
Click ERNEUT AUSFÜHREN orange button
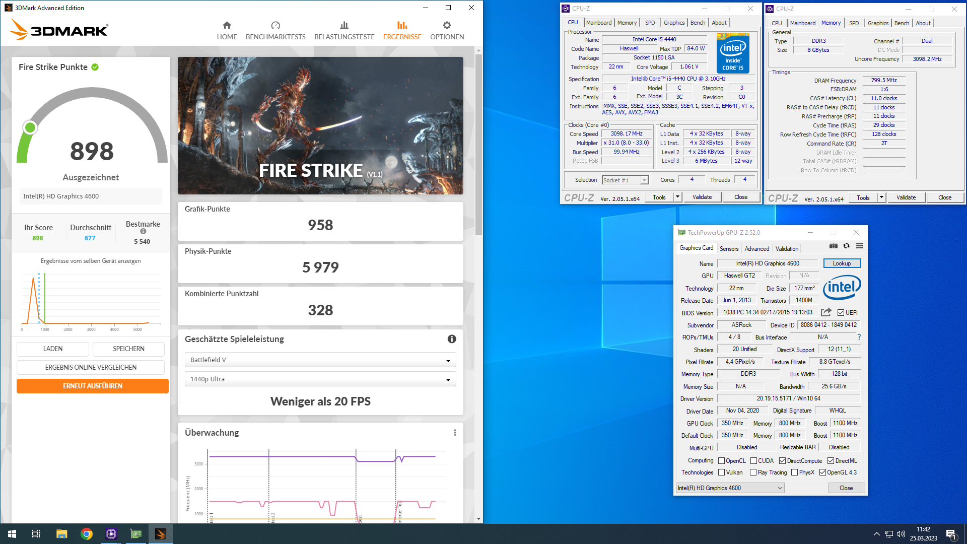coord(93,386)
